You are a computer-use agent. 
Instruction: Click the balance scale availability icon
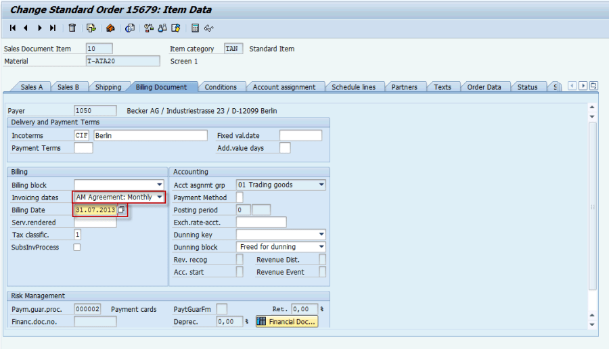(149, 28)
